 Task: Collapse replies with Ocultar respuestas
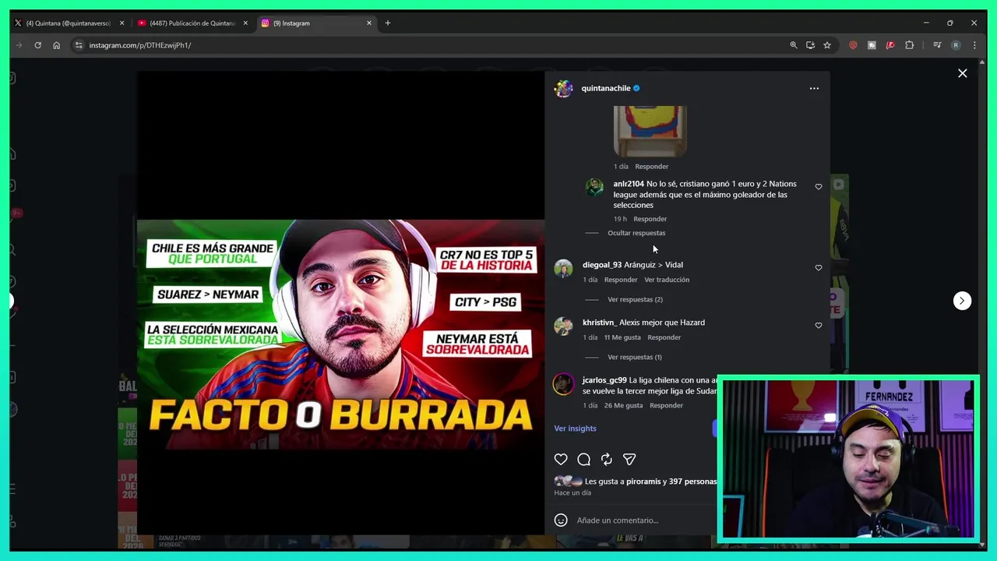pos(636,233)
